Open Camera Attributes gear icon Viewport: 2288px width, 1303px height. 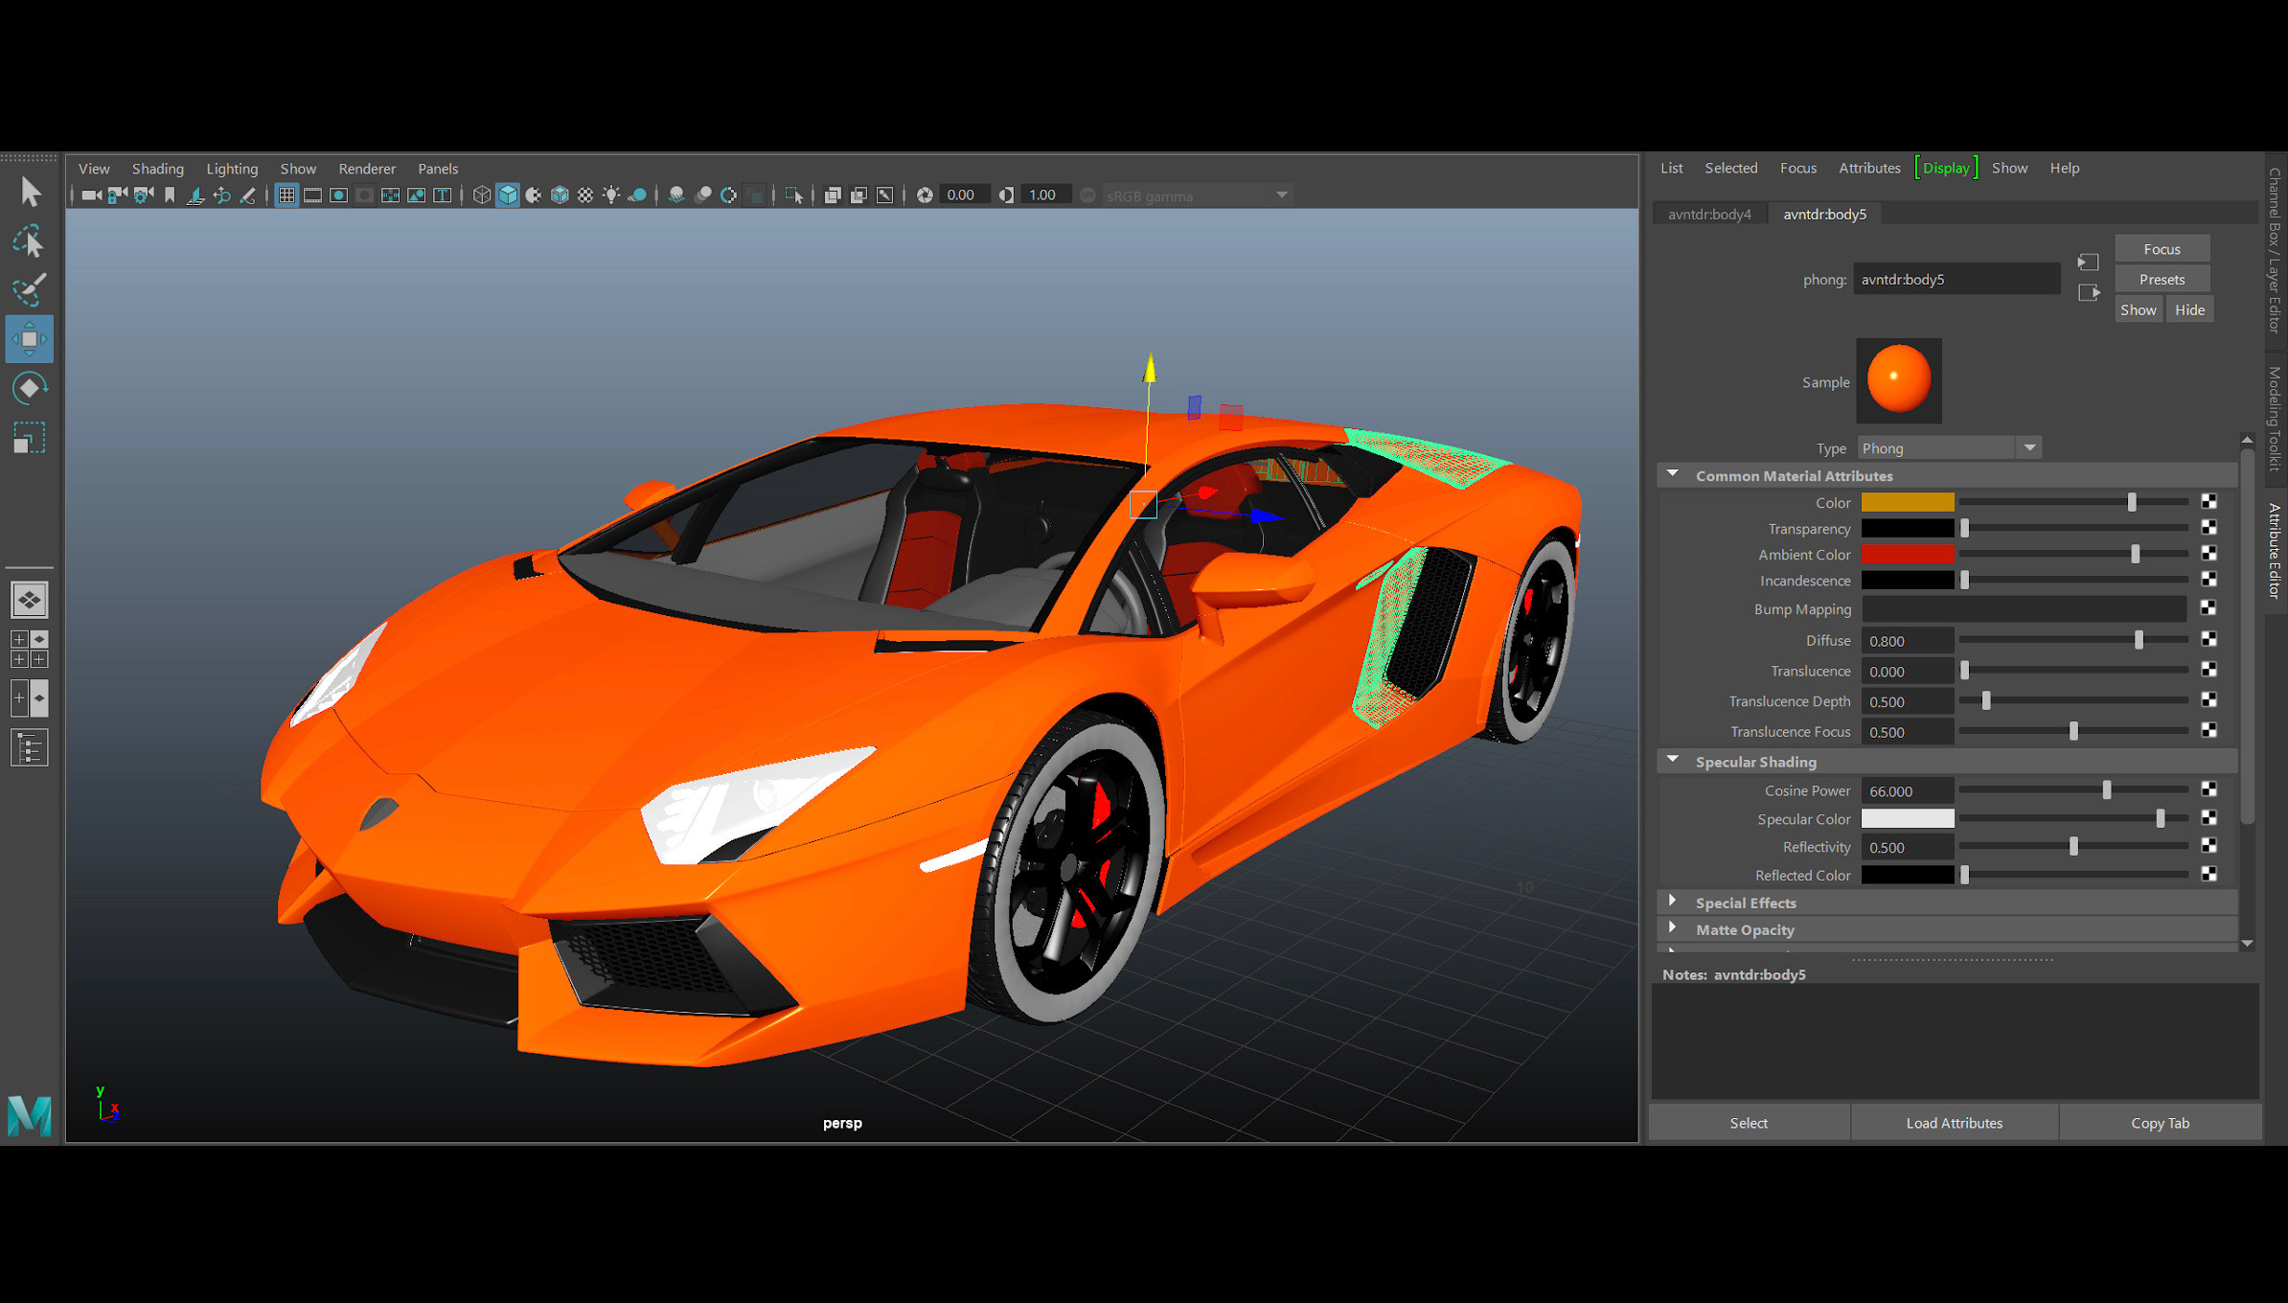(143, 195)
